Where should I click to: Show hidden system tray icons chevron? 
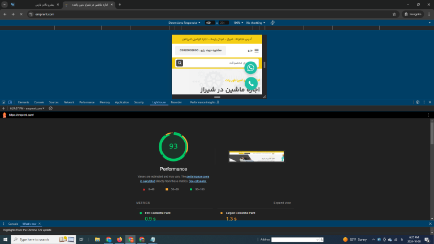tap(374, 239)
